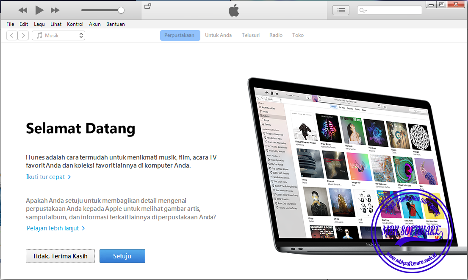Skip forward with the fast-forward button

click(x=55, y=10)
